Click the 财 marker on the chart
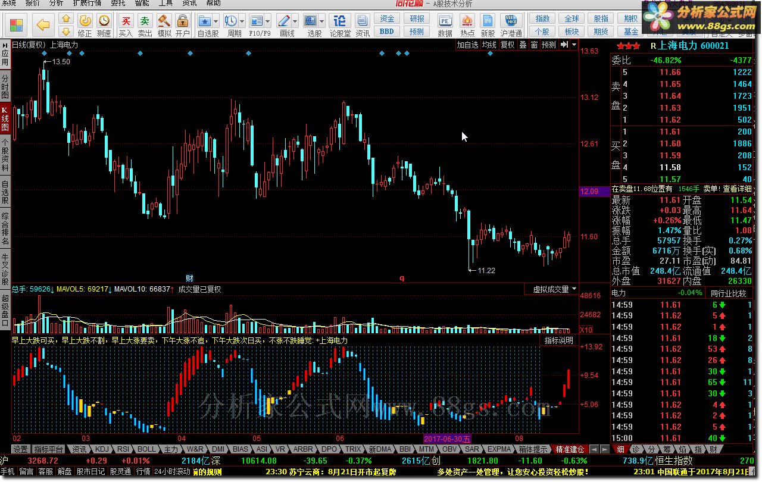 [189, 278]
